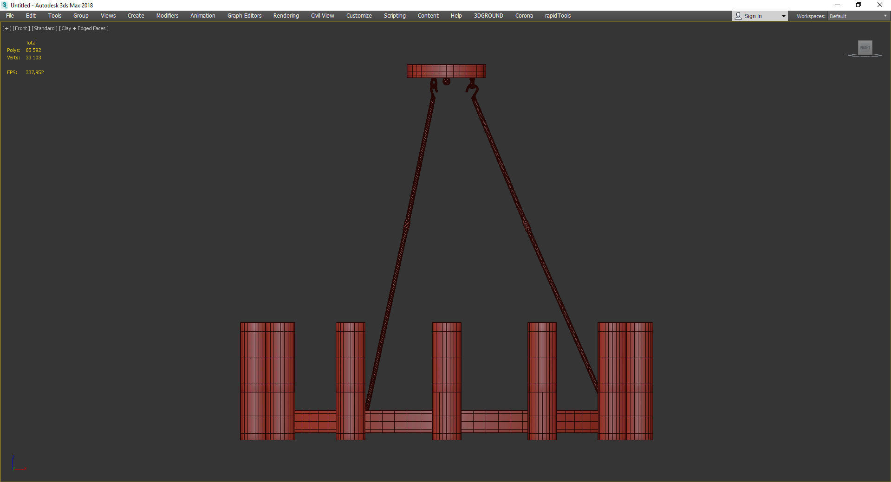
Task: Open the Graph Editors menu
Action: tap(245, 16)
